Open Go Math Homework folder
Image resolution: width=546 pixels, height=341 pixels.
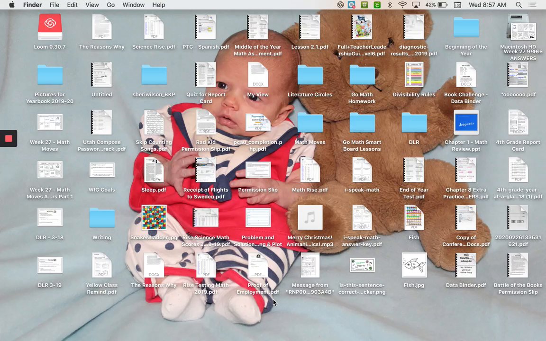[x=362, y=75]
